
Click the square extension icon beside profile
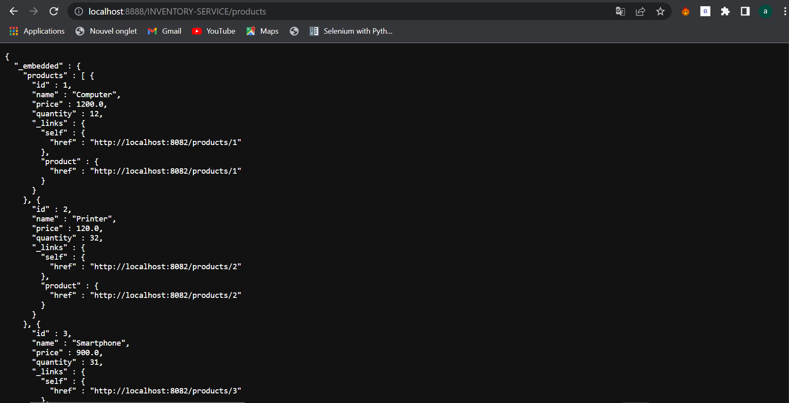point(745,11)
